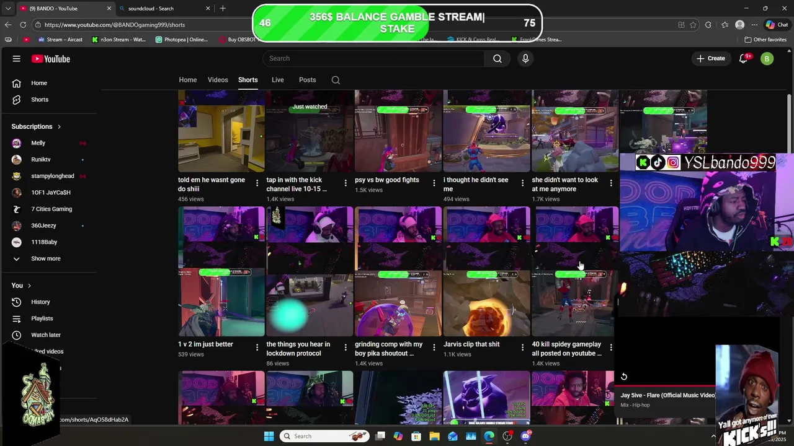Switch to the channel Videos tab
Viewport: 794px width, 446px height.
(218, 80)
